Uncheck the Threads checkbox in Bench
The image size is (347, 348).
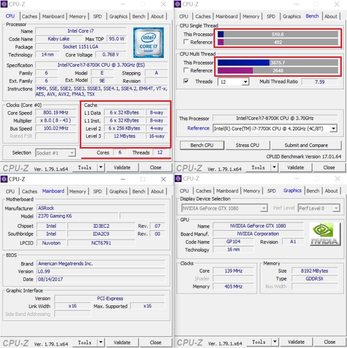coord(186,81)
